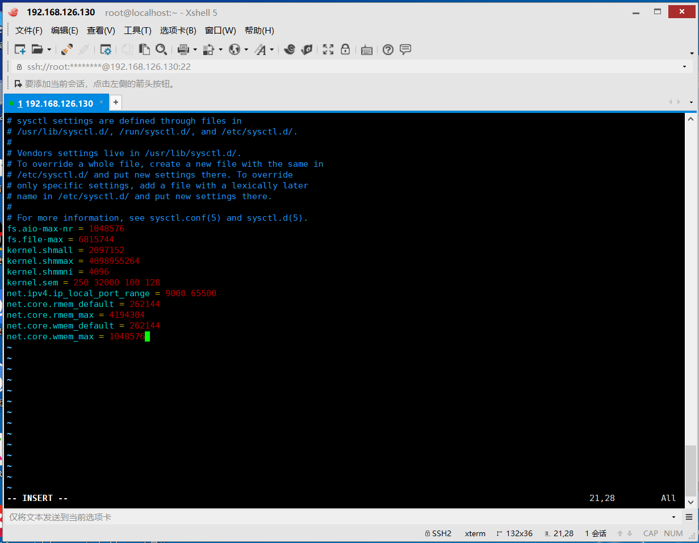Click the fs.file-max = 6815744 line

click(61, 239)
